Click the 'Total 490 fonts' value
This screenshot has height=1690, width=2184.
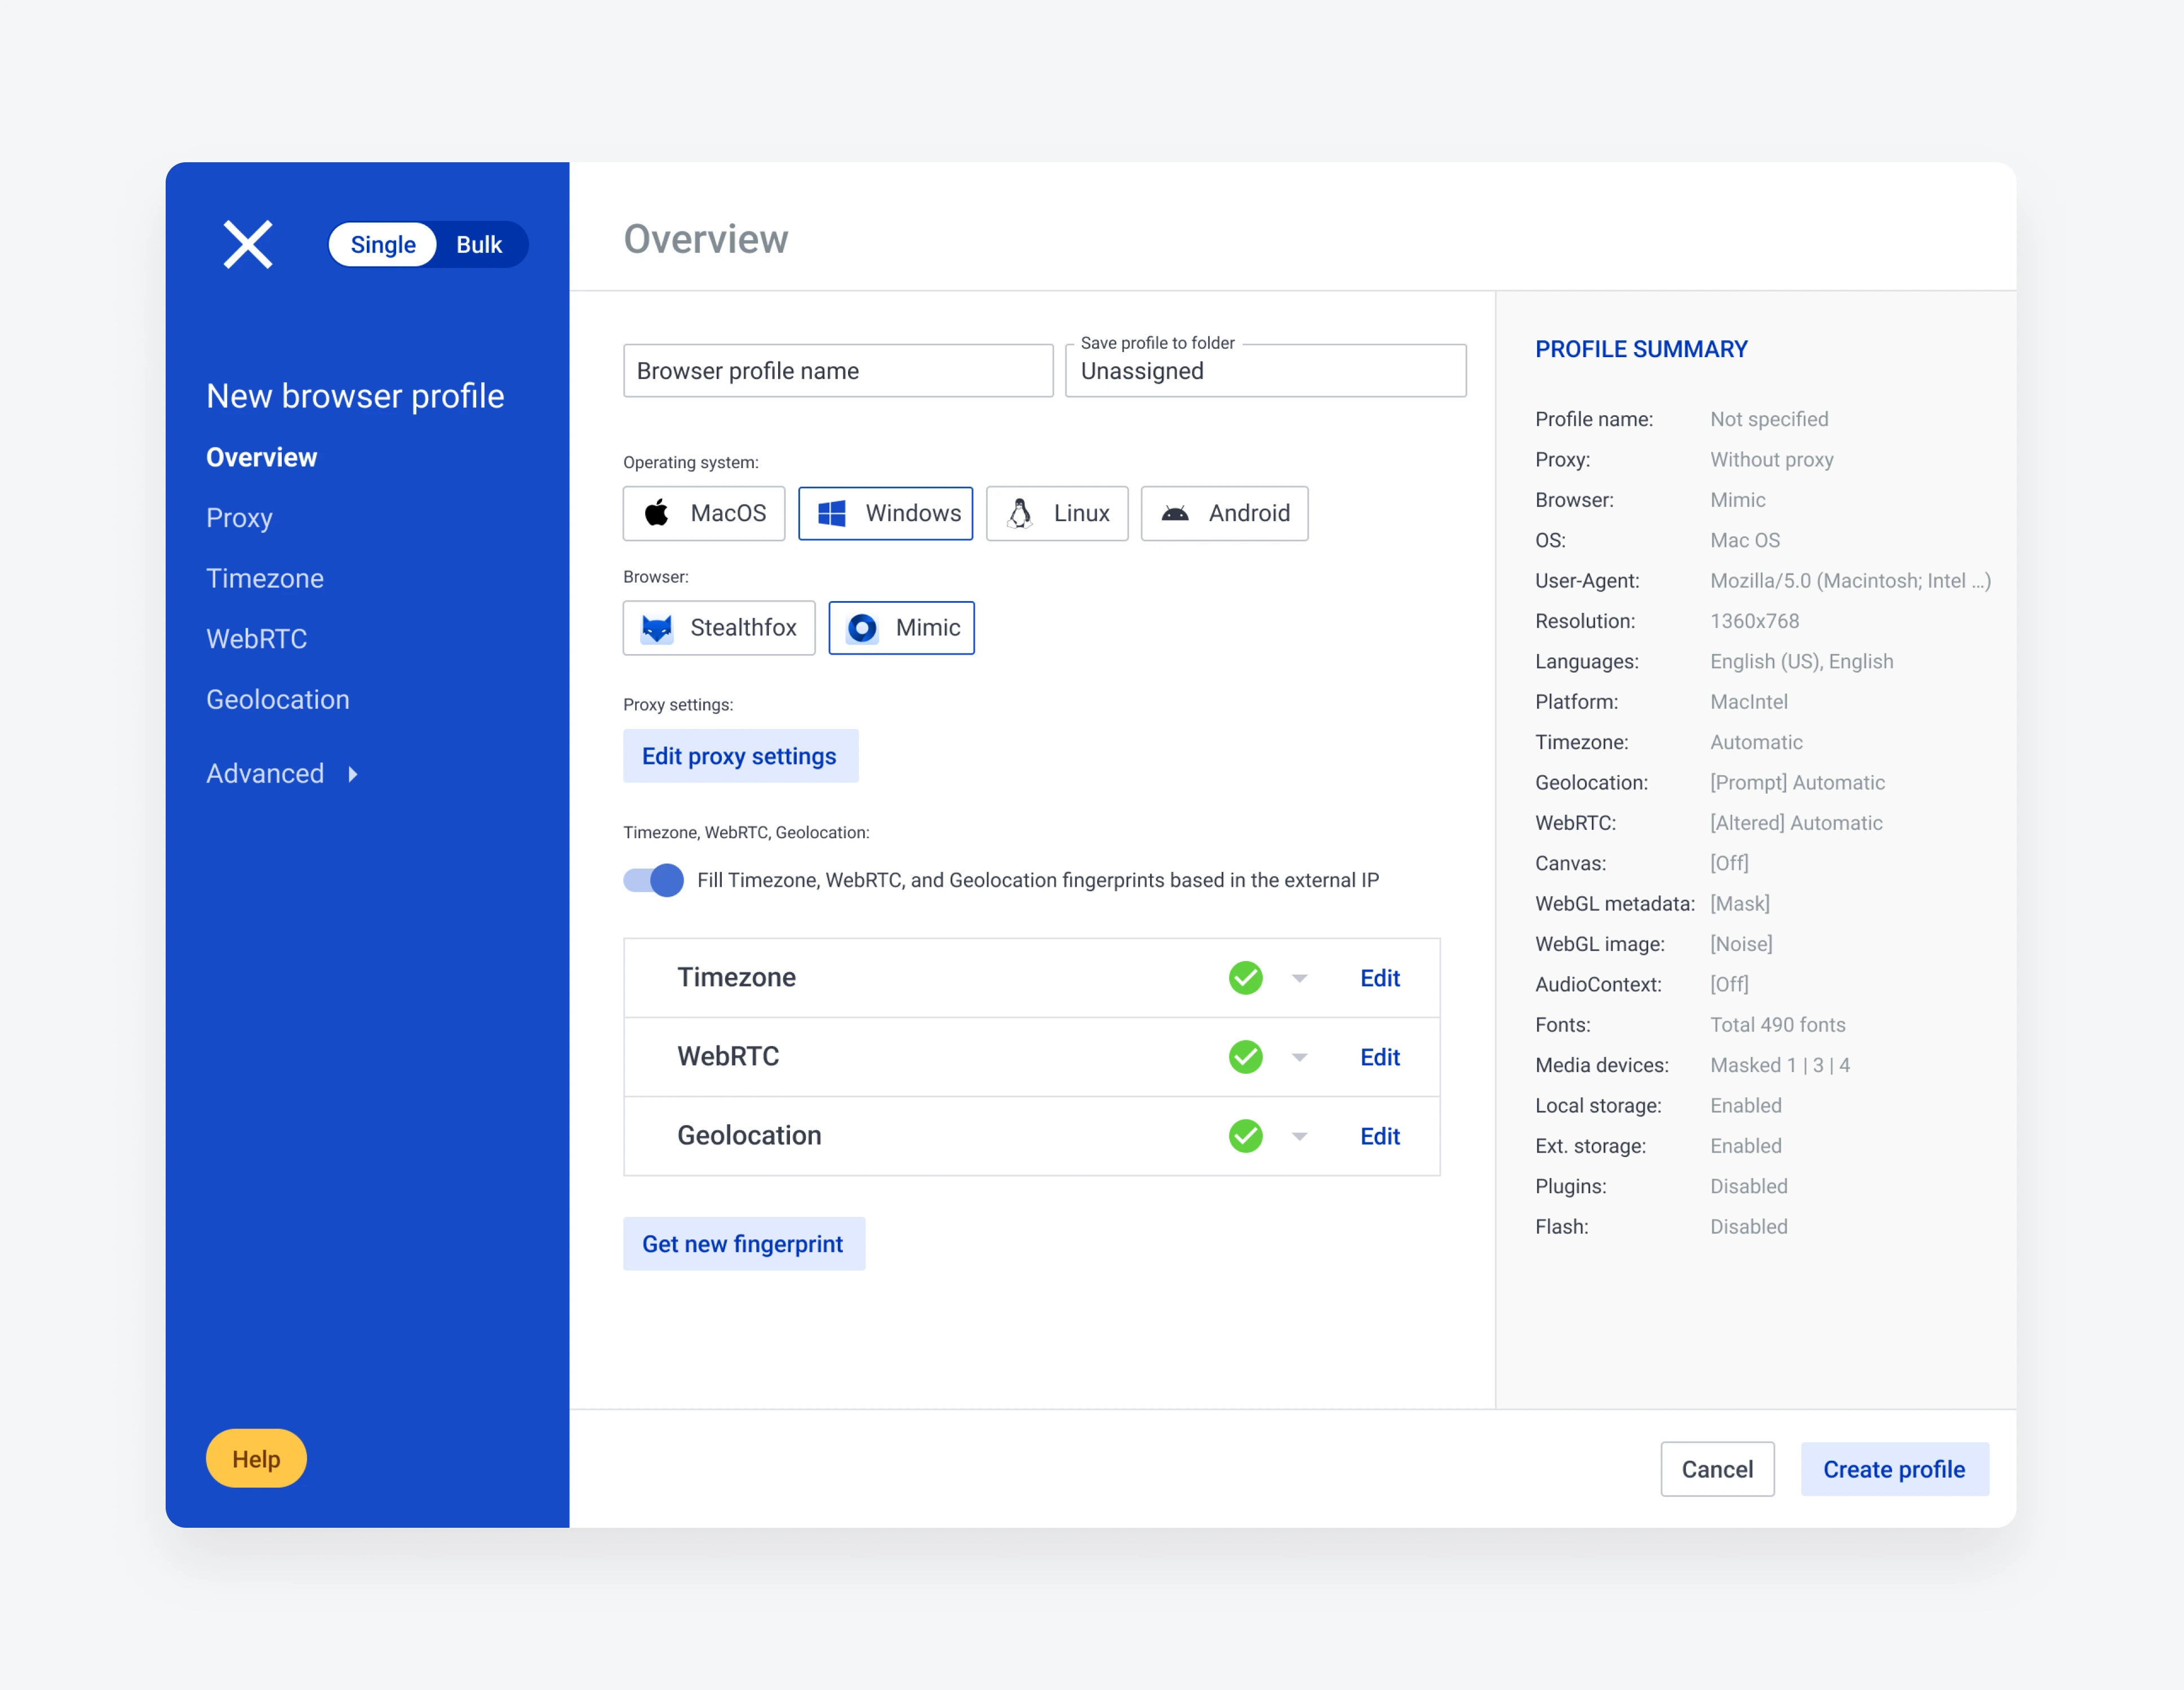[1778, 1025]
